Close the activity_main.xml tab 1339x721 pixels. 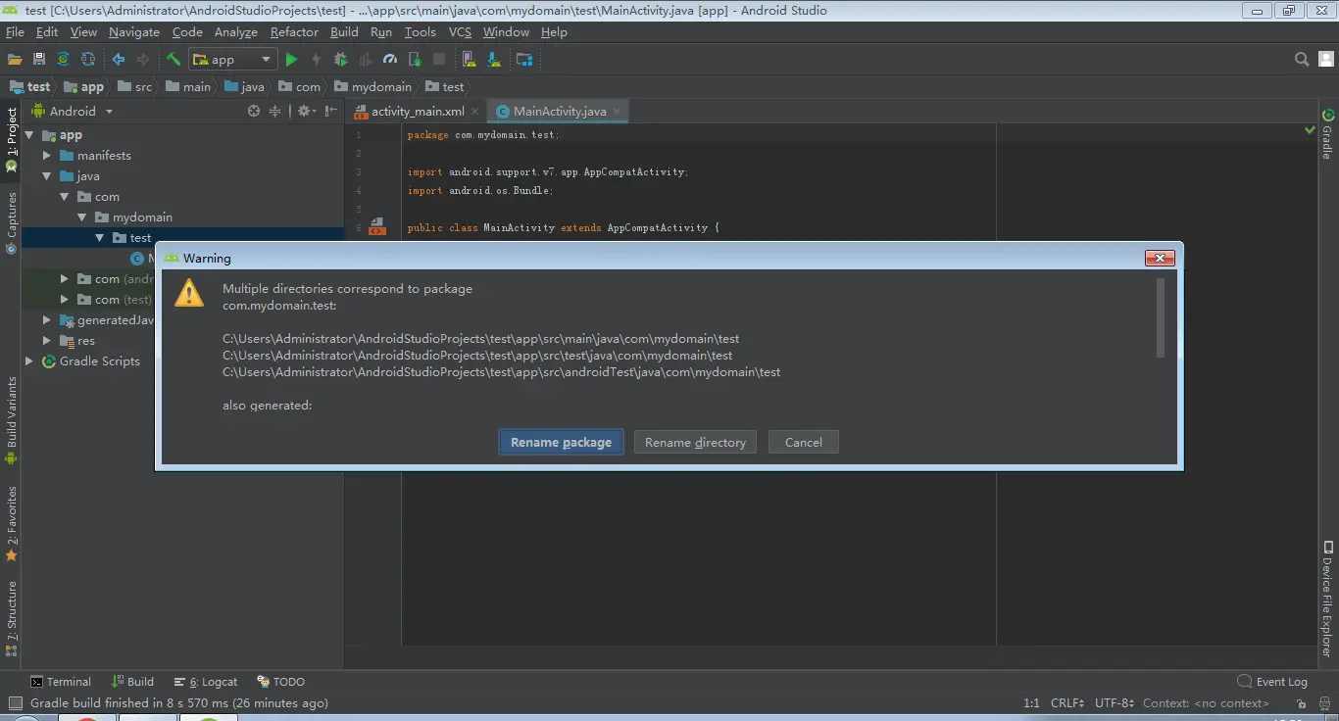pos(475,112)
